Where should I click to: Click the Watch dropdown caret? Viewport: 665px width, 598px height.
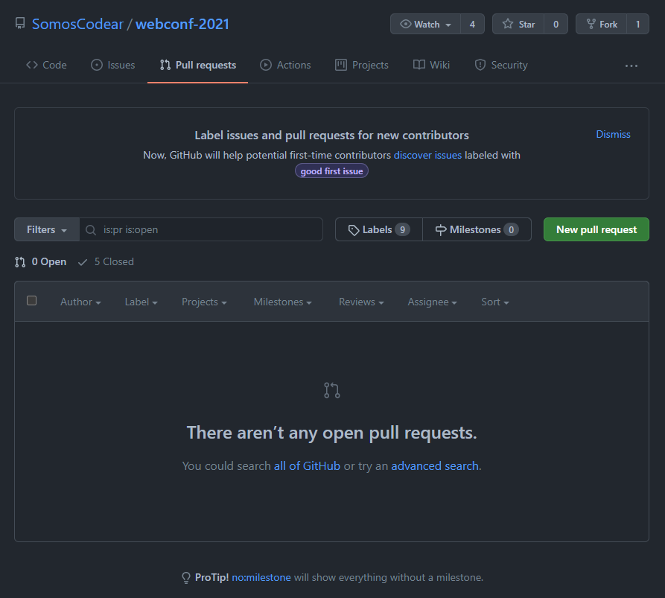pos(448,25)
